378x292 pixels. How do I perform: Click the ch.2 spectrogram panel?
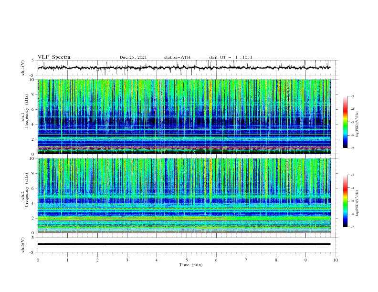(x=184, y=196)
